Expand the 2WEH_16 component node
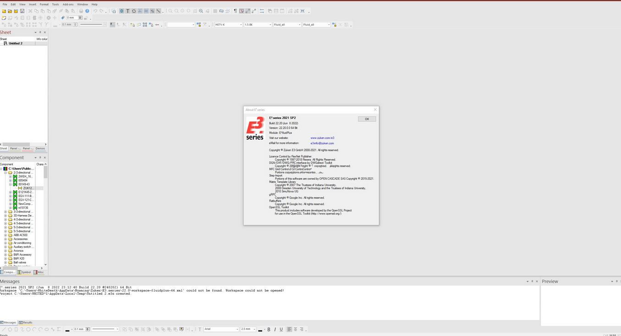The image size is (621, 336). click(11, 176)
